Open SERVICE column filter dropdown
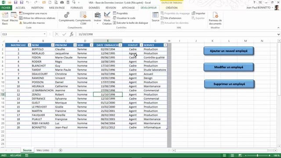The height and width of the screenshot is (158, 281). 165,45
